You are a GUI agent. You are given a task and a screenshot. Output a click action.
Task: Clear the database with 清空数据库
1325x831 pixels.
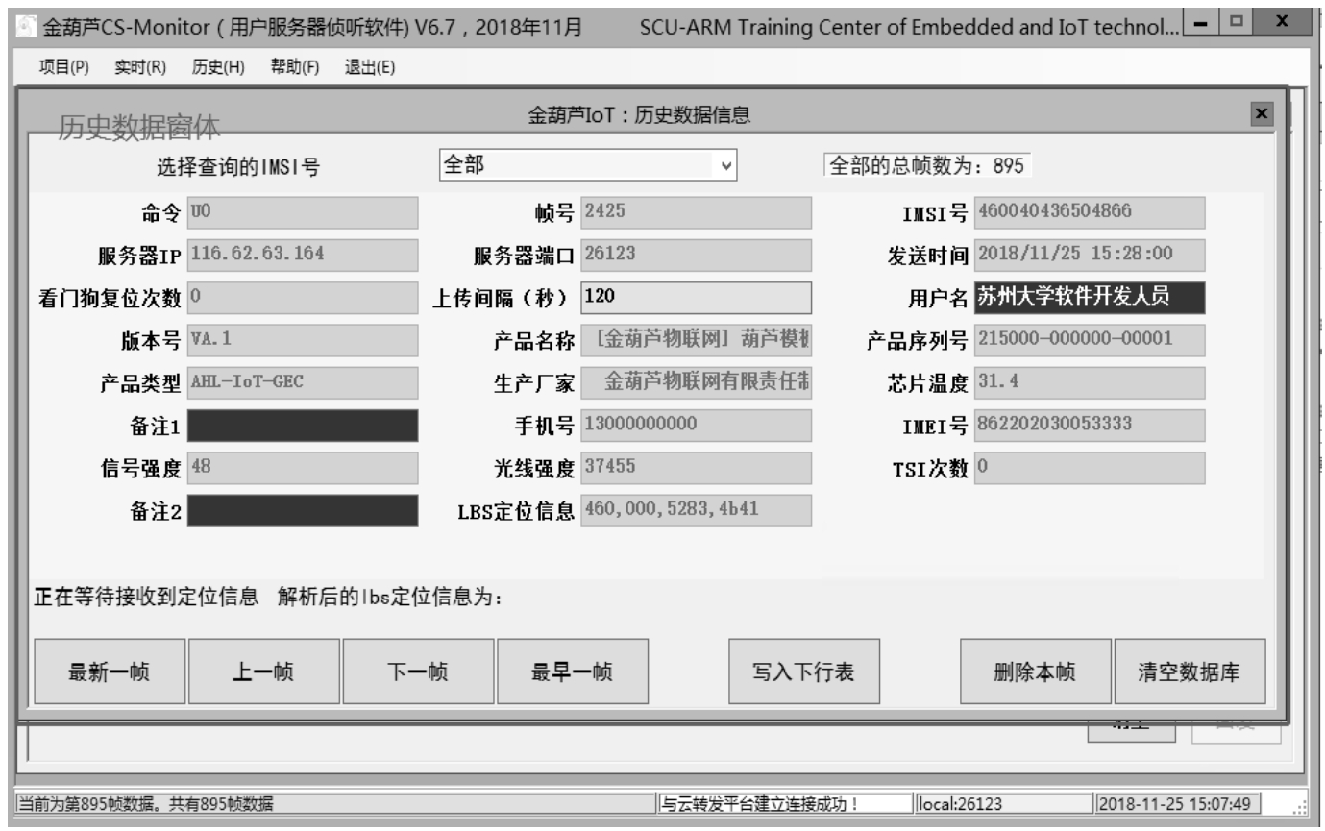pos(1190,672)
